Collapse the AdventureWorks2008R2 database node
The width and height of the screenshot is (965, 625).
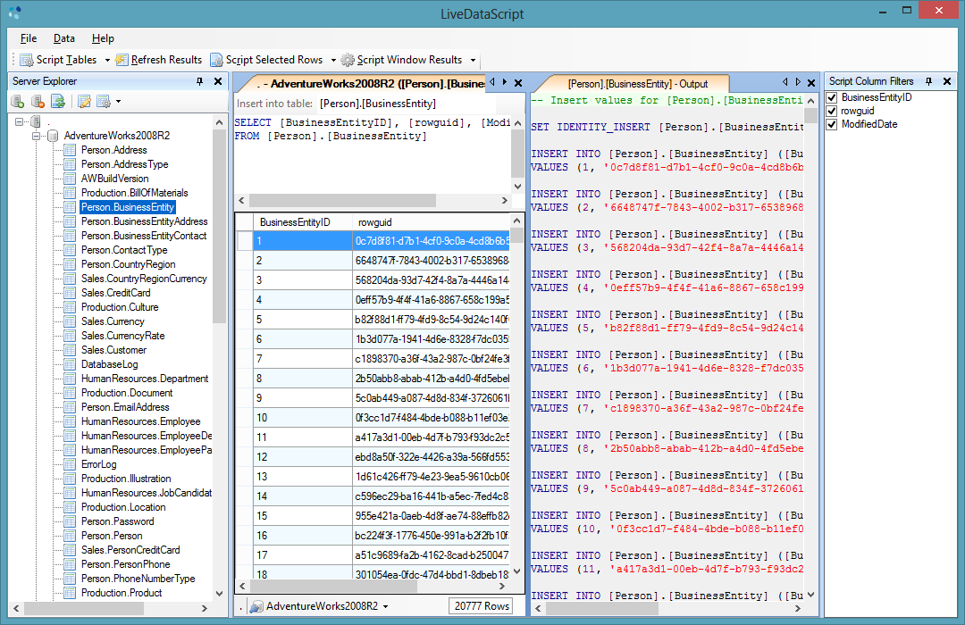[36, 136]
